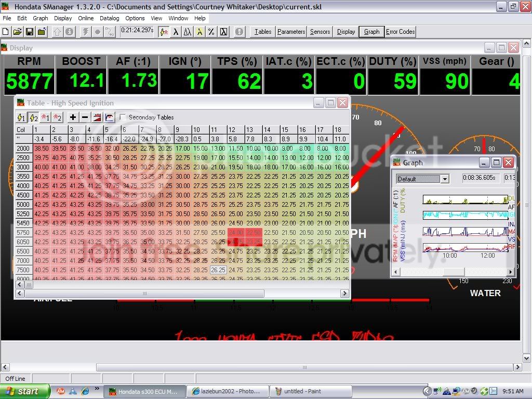The height and width of the screenshot is (399, 532).
Task: Select the low speed ignition table icon
Action: [x=21, y=117]
